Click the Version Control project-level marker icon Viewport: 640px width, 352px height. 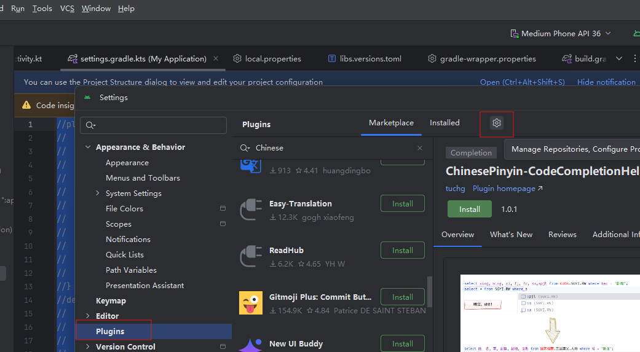coord(223,346)
